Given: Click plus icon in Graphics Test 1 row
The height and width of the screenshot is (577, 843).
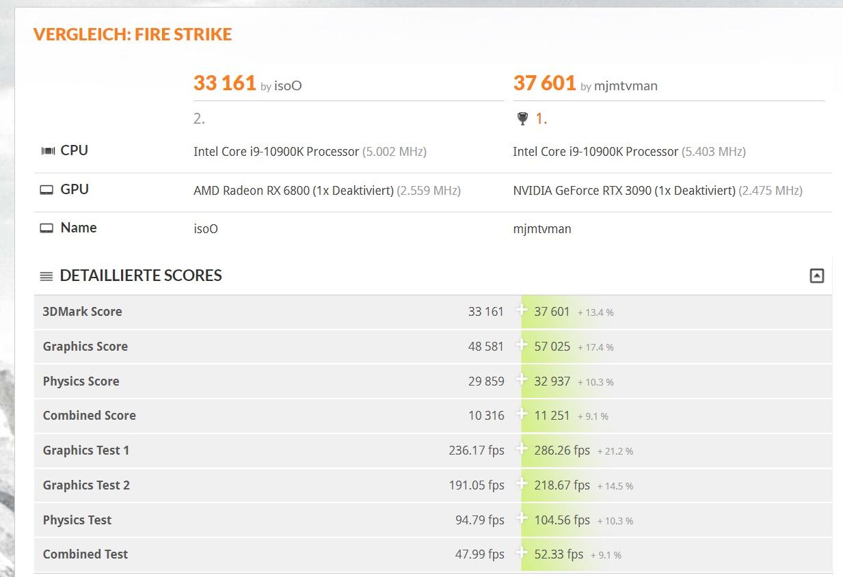Looking at the screenshot, I should click(522, 448).
